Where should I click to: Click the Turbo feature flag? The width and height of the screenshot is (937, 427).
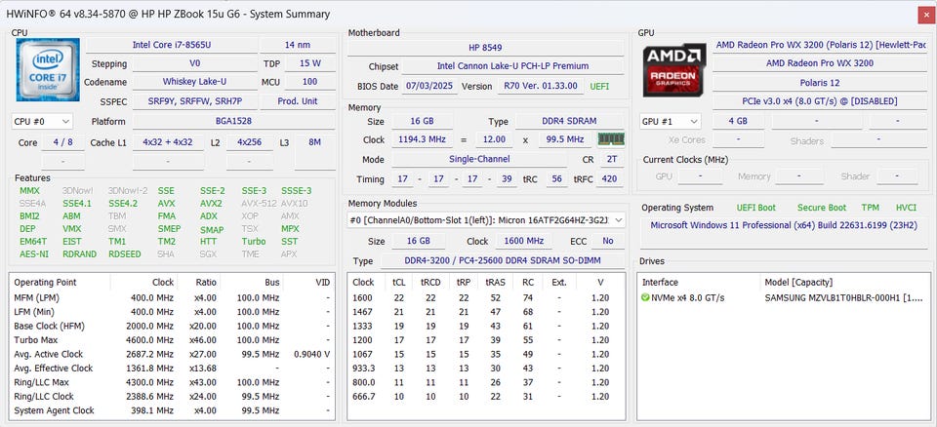pyautogui.click(x=254, y=241)
